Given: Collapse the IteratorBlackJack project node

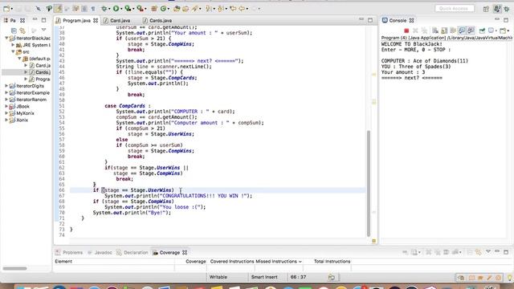Looking at the screenshot, I should [6, 38].
